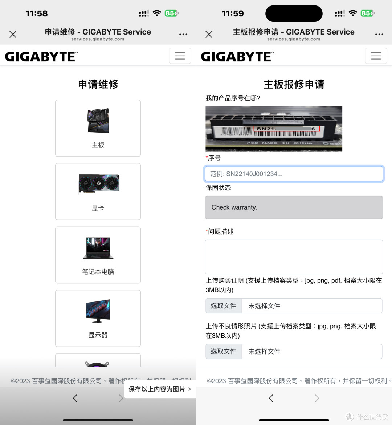Tap 未选择文件 text under purchase proof
Image resolution: width=392 pixels, height=425 pixels.
(x=264, y=306)
